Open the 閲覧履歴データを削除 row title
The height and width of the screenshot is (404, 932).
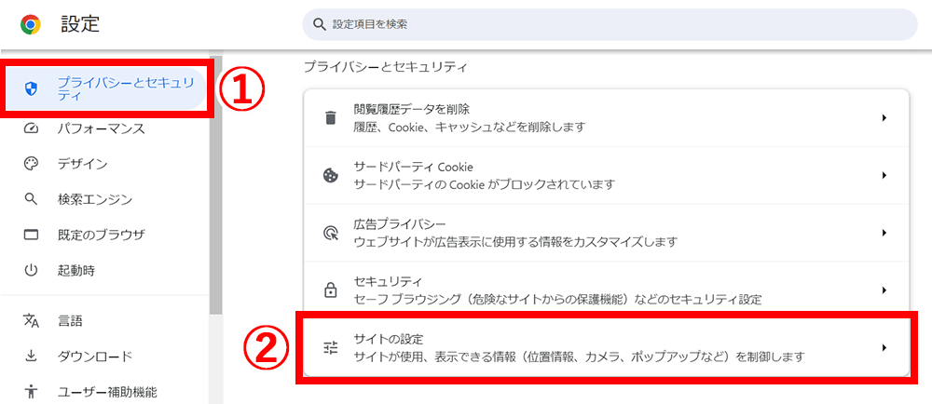click(411, 110)
